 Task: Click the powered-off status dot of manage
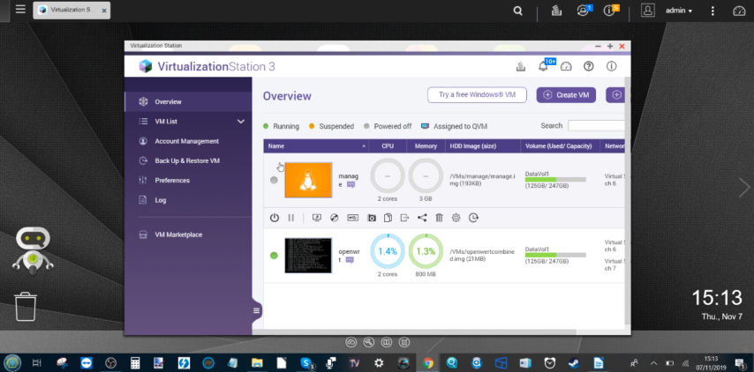pyautogui.click(x=274, y=180)
